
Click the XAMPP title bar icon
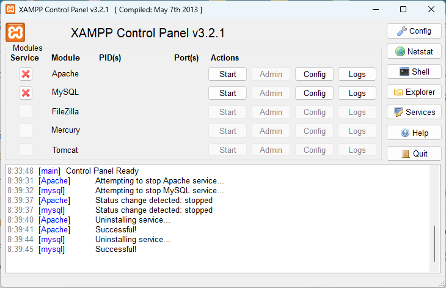coord(10,9)
